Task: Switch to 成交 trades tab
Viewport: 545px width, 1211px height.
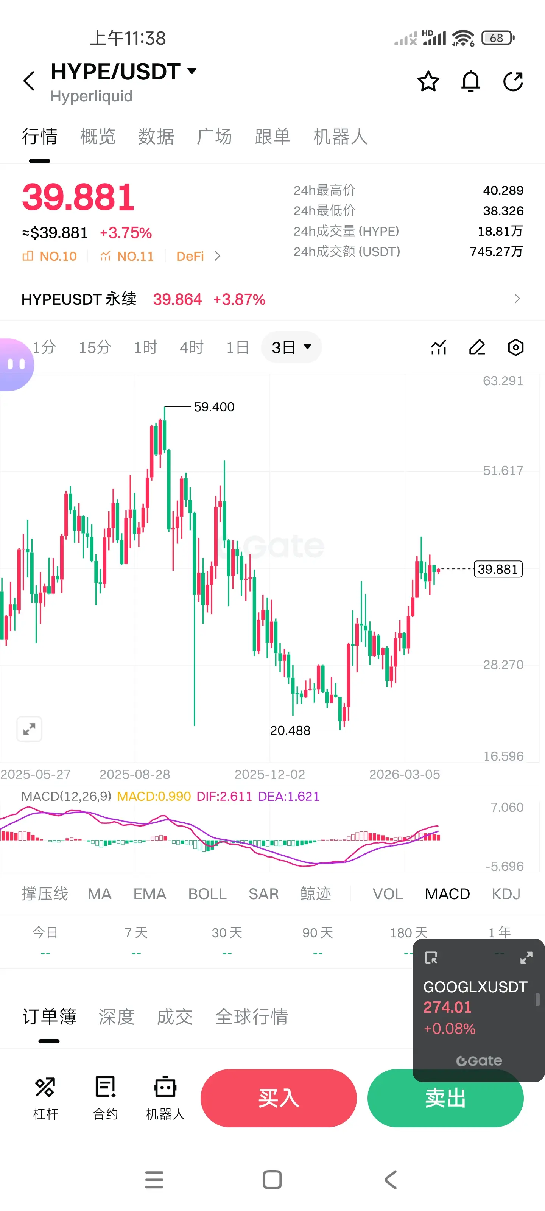Action: pyautogui.click(x=175, y=1016)
